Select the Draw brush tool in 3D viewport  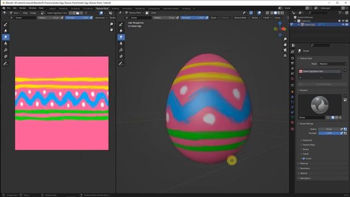tap(121, 24)
